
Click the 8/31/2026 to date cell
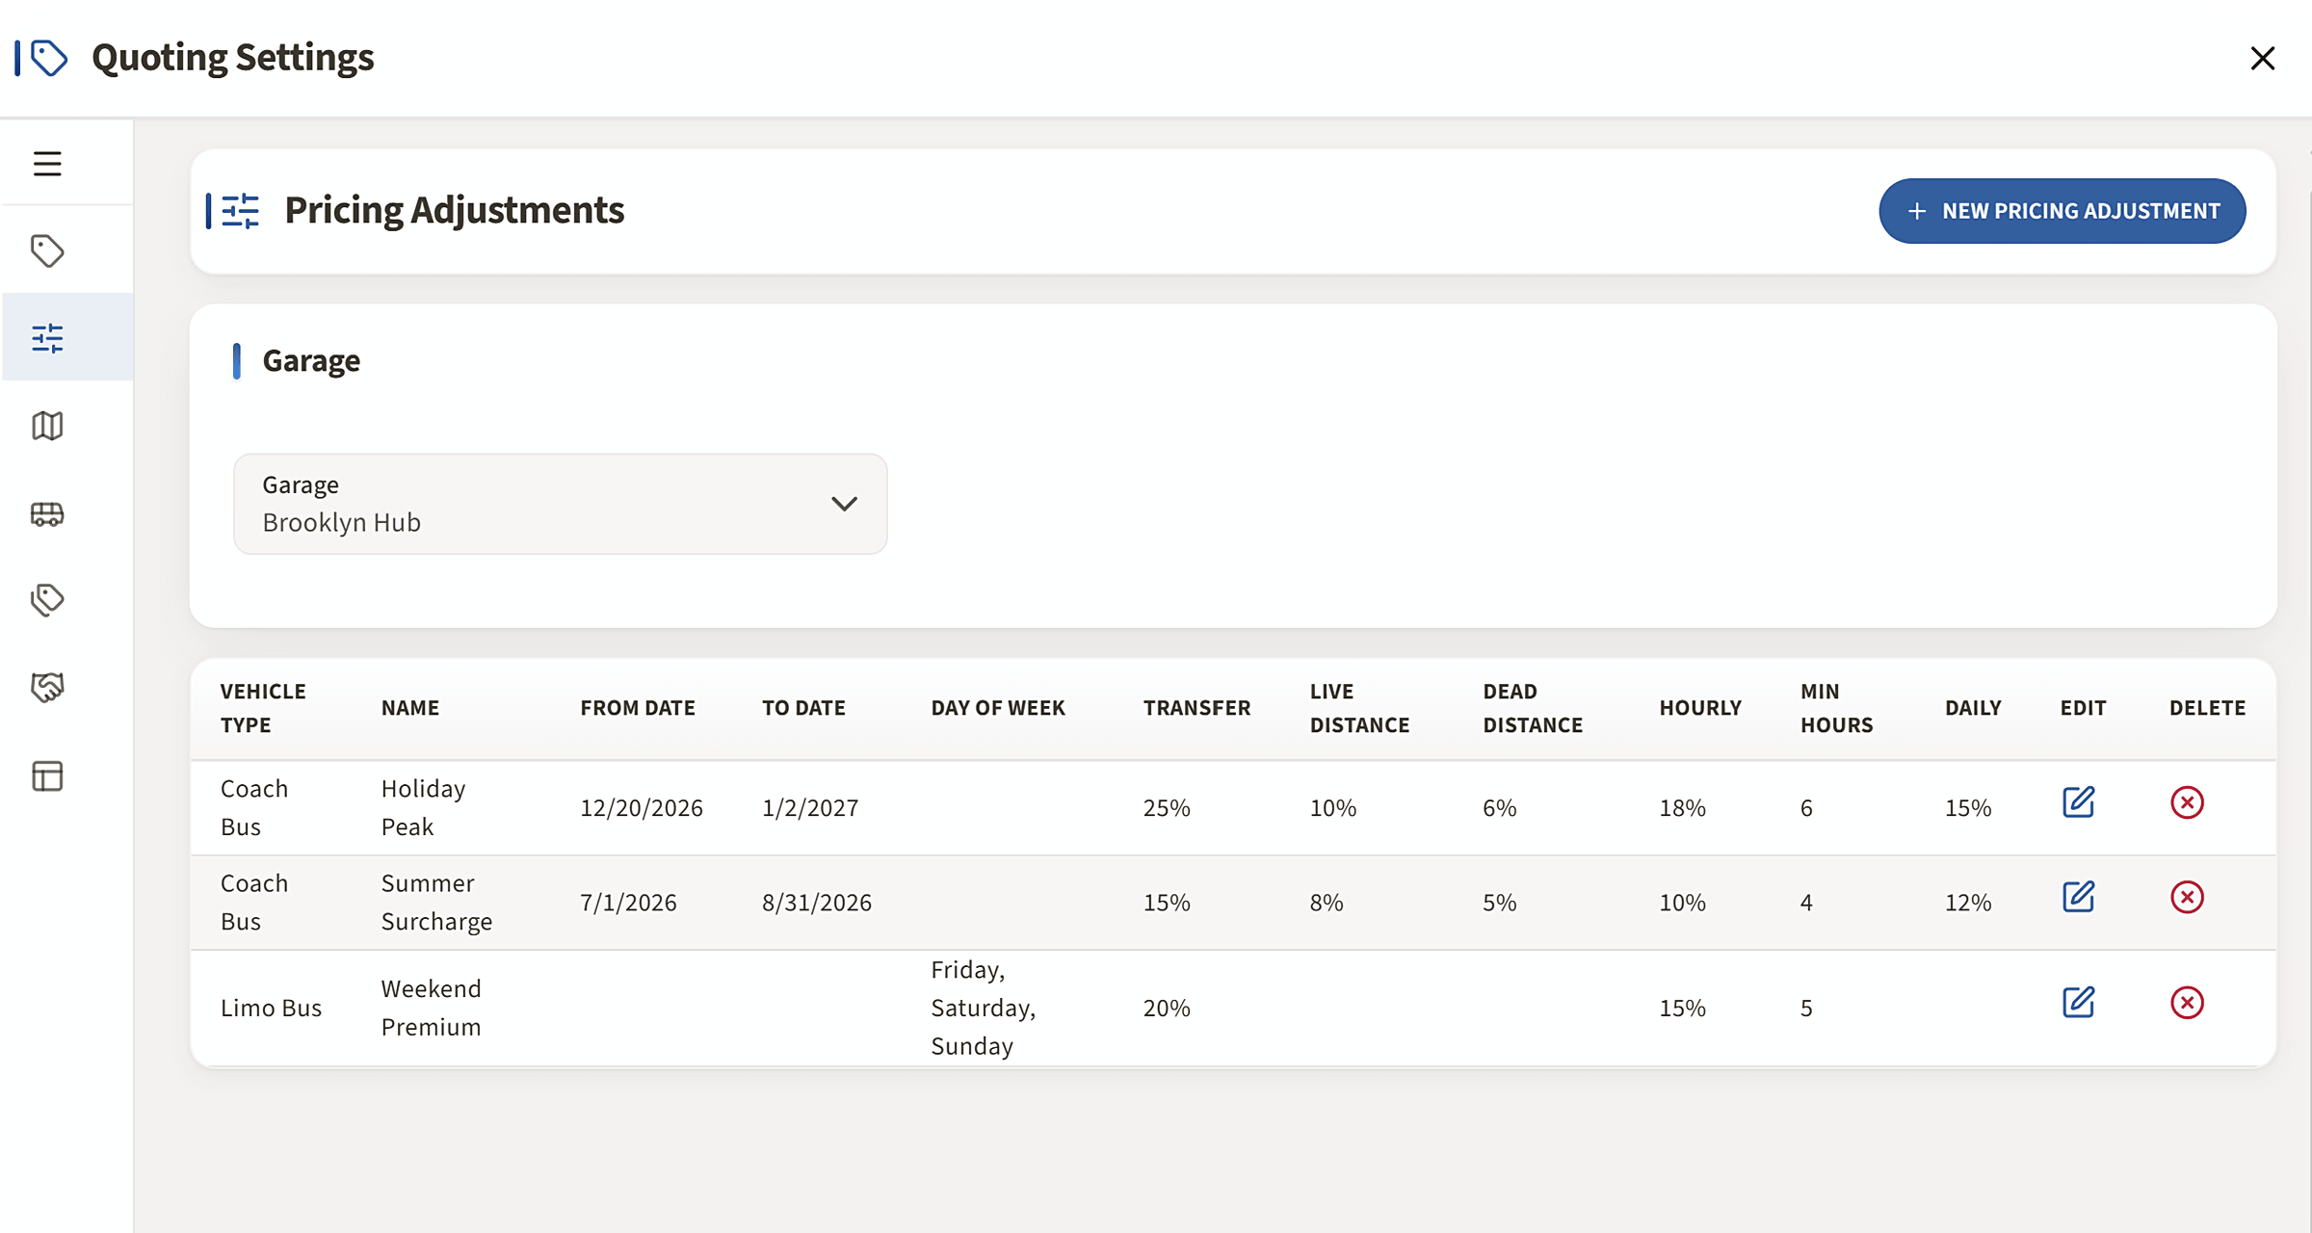pos(817,902)
